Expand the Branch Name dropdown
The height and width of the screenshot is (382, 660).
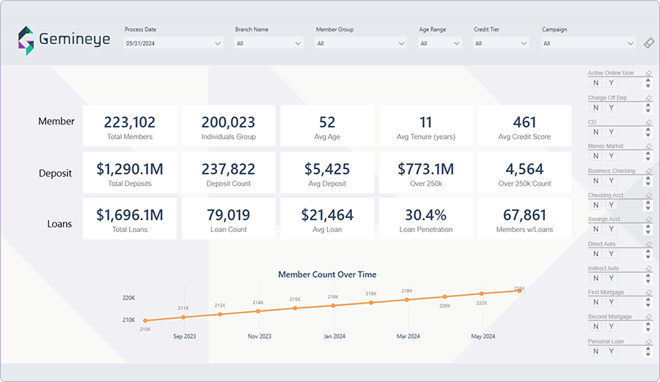pyautogui.click(x=268, y=44)
